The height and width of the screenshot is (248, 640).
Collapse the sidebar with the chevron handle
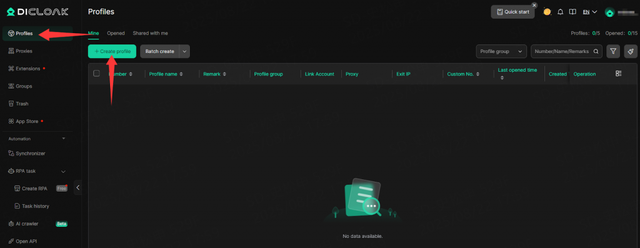click(x=77, y=187)
